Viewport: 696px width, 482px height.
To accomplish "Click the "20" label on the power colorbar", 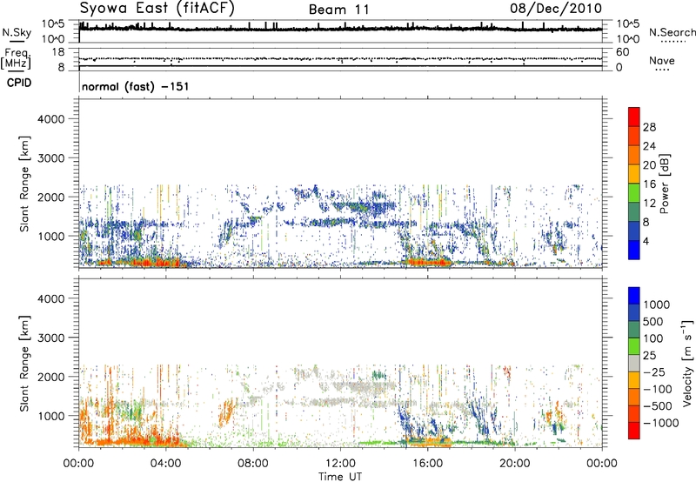I will 649,165.
